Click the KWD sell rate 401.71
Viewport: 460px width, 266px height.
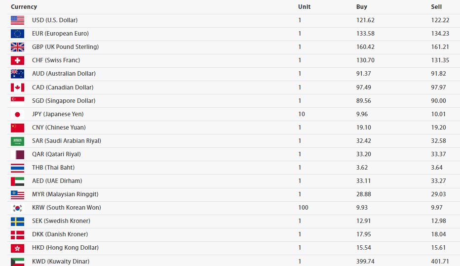tap(440, 261)
